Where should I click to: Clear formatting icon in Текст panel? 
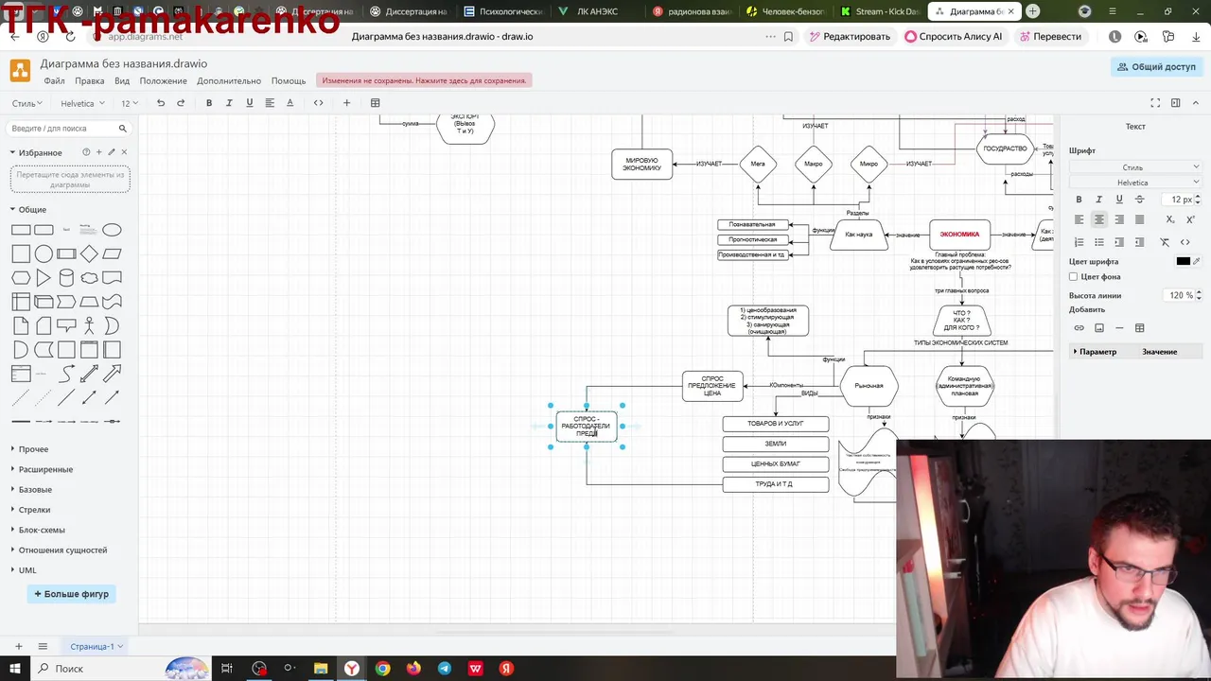point(1165,242)
